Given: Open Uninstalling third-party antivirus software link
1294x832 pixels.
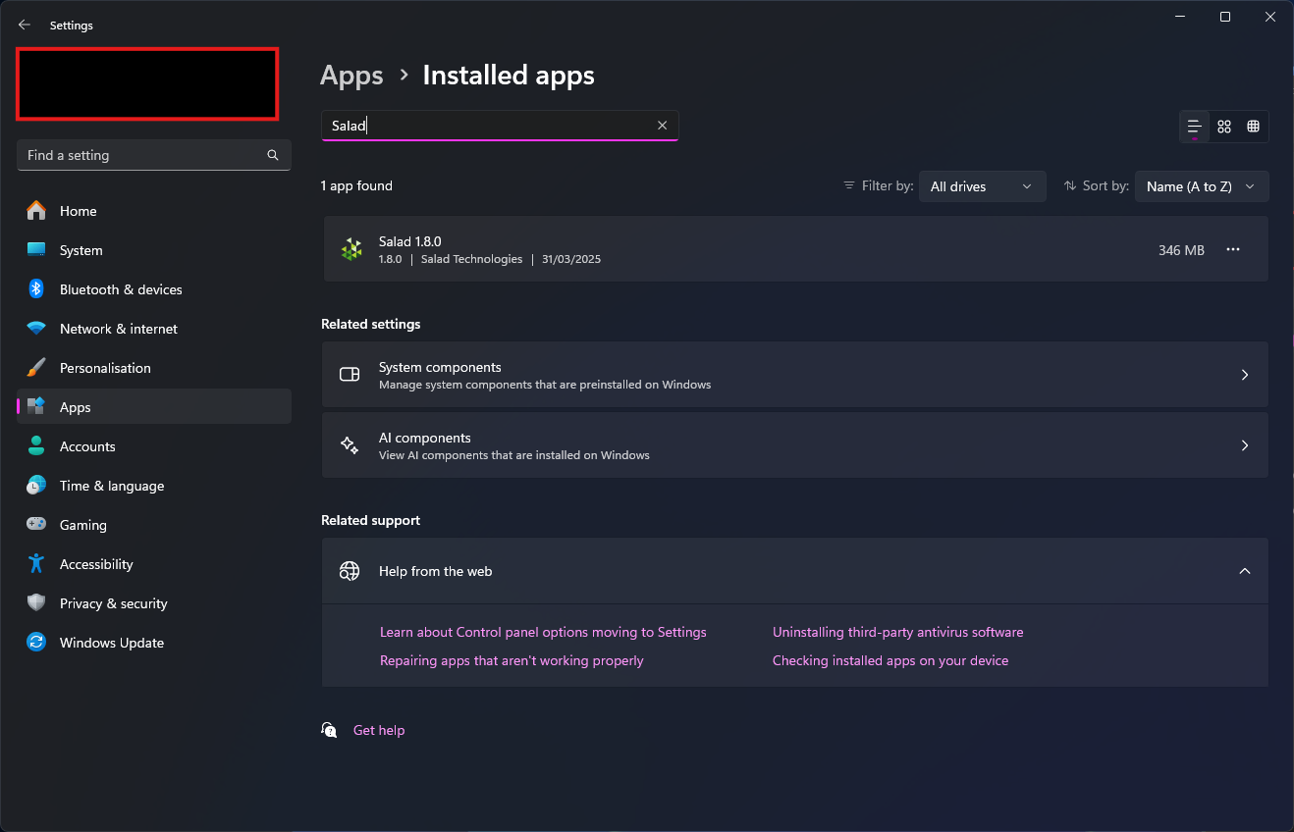Looking at the screenshot, I should (x=897, y=632).
